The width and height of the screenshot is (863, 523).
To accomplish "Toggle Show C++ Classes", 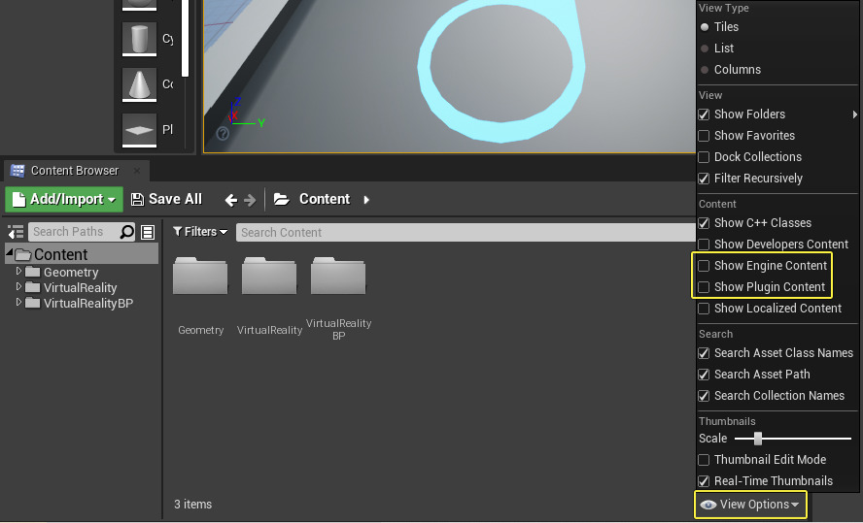I will pyautogui.click(x=704, y=223).
